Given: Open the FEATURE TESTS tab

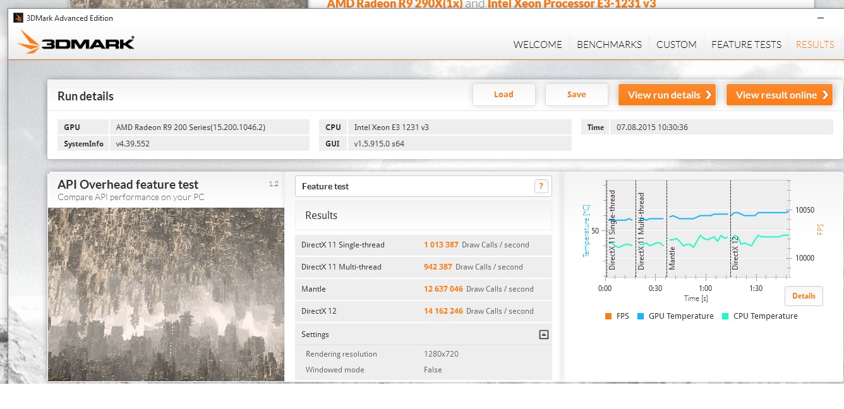Looking at the screenshot, I should click(746, 44).
